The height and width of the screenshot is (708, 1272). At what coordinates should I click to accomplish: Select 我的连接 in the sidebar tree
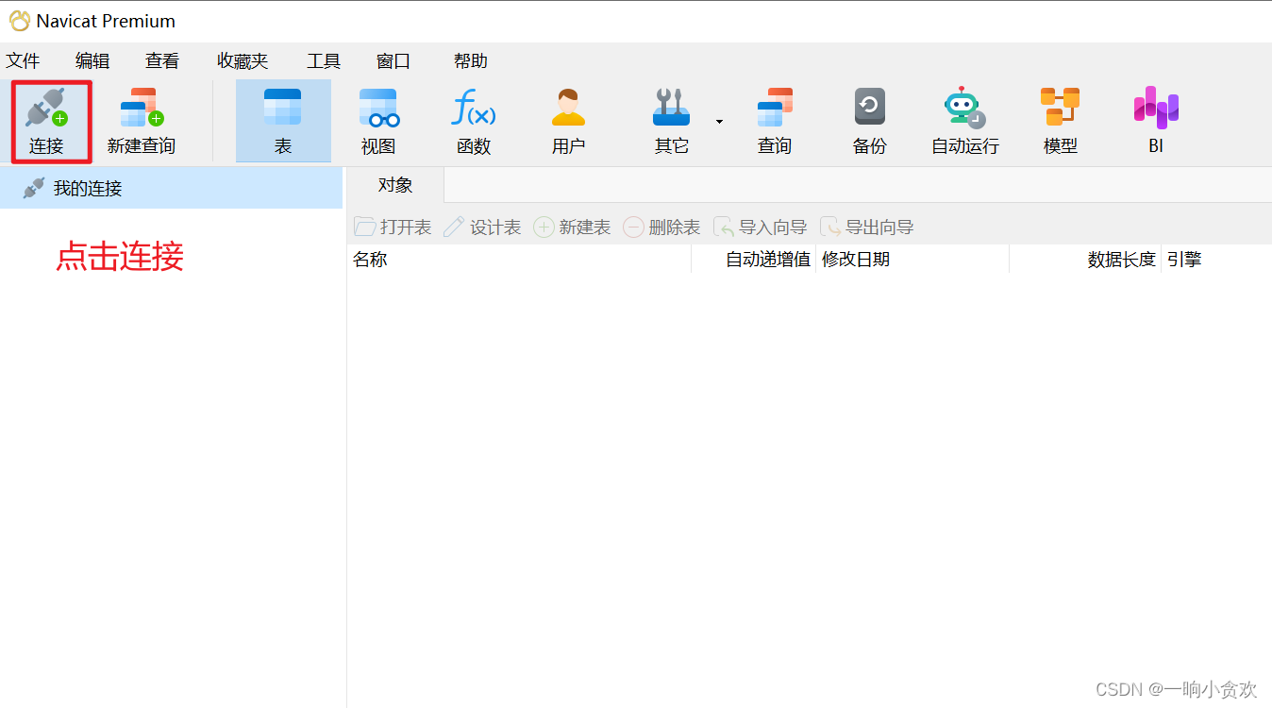pos(171,188)
